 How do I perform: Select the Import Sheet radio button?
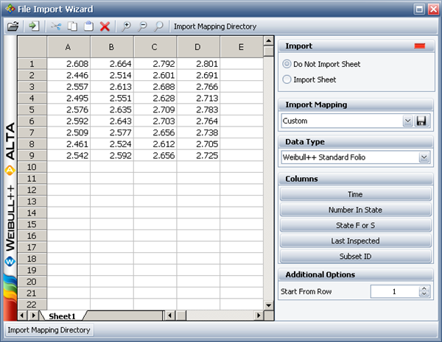coord(287,79)
